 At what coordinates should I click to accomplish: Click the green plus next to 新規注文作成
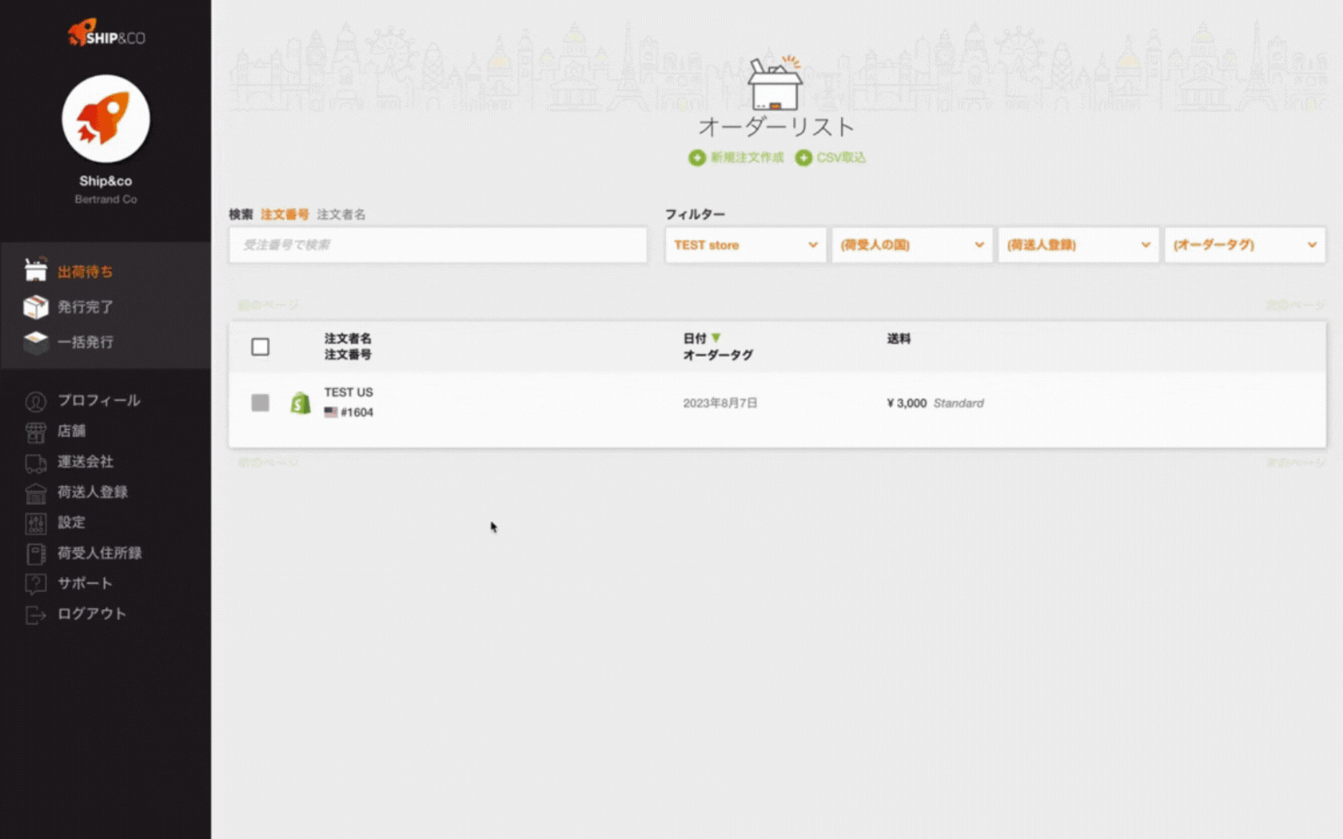point(697,157)
